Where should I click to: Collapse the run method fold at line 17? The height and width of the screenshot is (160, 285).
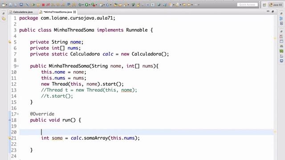click(18, 114)
